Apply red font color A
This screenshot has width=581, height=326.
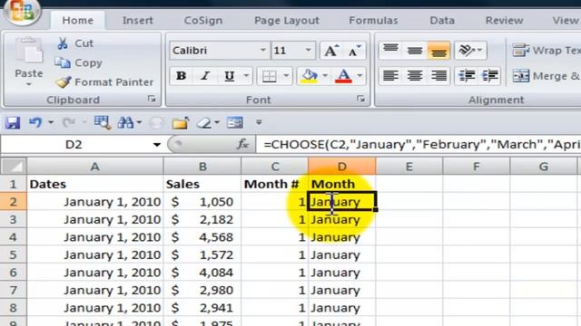point(343,76)
